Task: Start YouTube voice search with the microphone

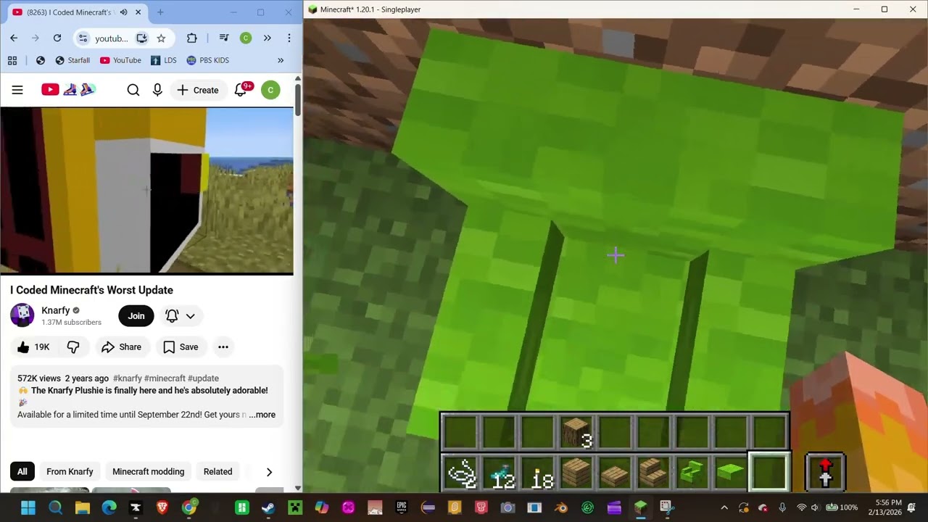Action: (x=157, y=90)
